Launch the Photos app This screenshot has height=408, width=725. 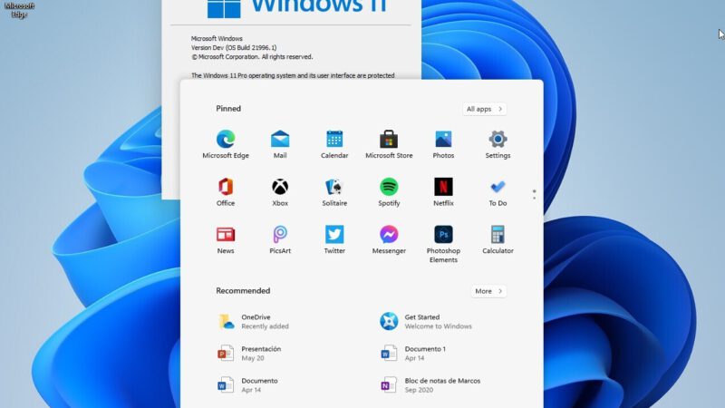(x=443, y=145)
